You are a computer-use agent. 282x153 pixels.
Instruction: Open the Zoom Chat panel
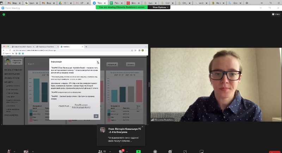[x=121, y=151]
